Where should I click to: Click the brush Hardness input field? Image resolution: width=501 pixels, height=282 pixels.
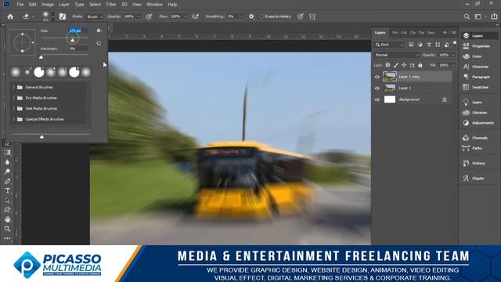[78, 49]
